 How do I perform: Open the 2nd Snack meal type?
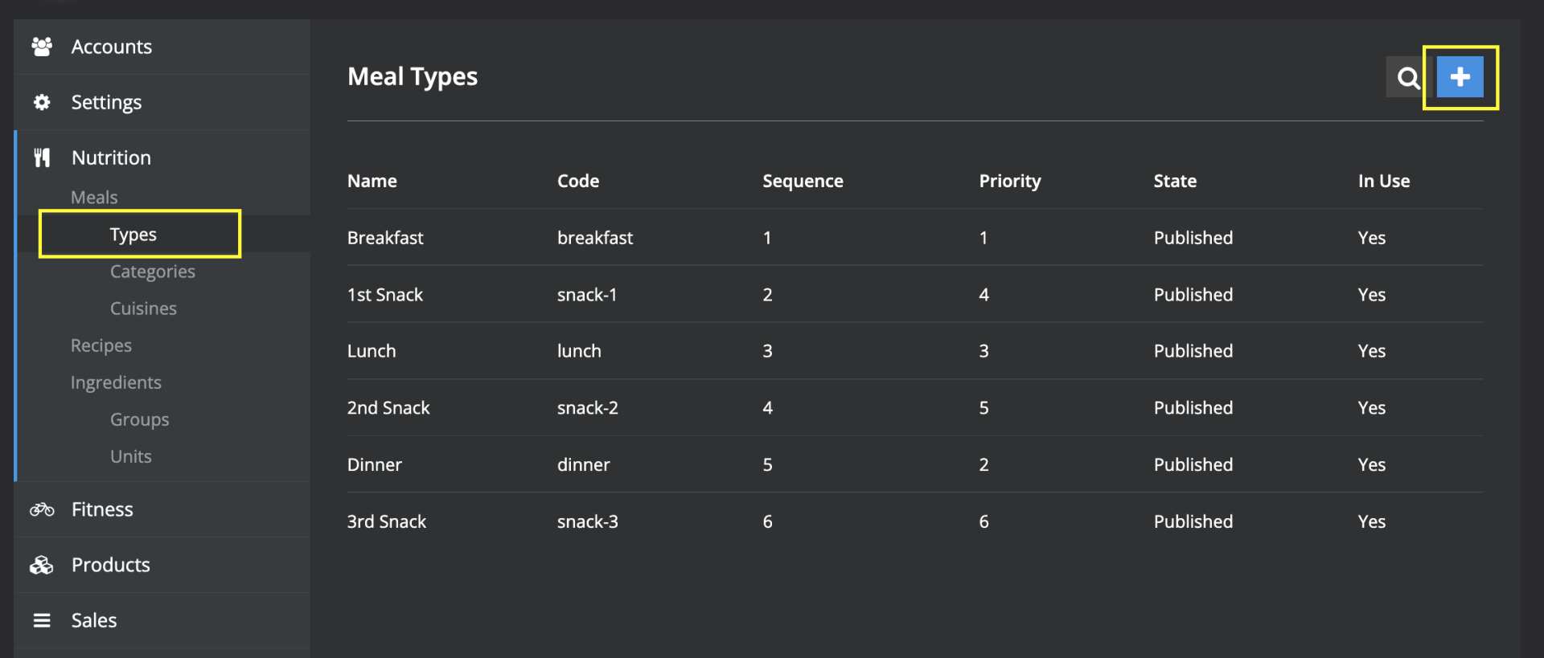click(388, 408)
